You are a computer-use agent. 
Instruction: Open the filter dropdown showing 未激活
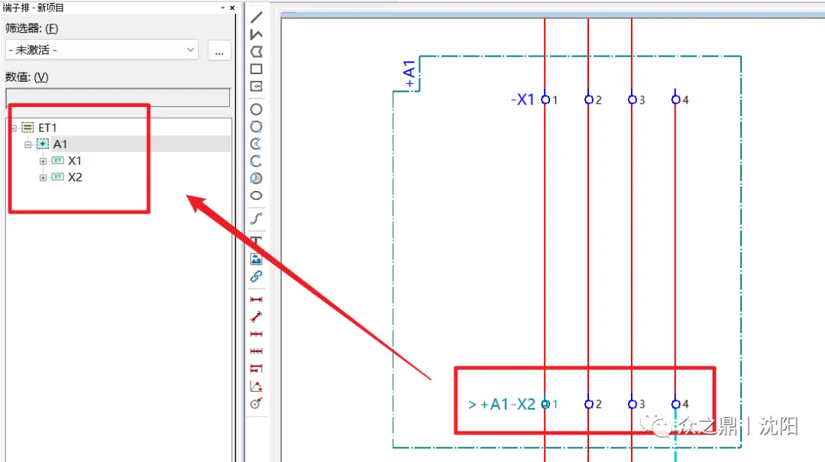(x=102, y=50)
